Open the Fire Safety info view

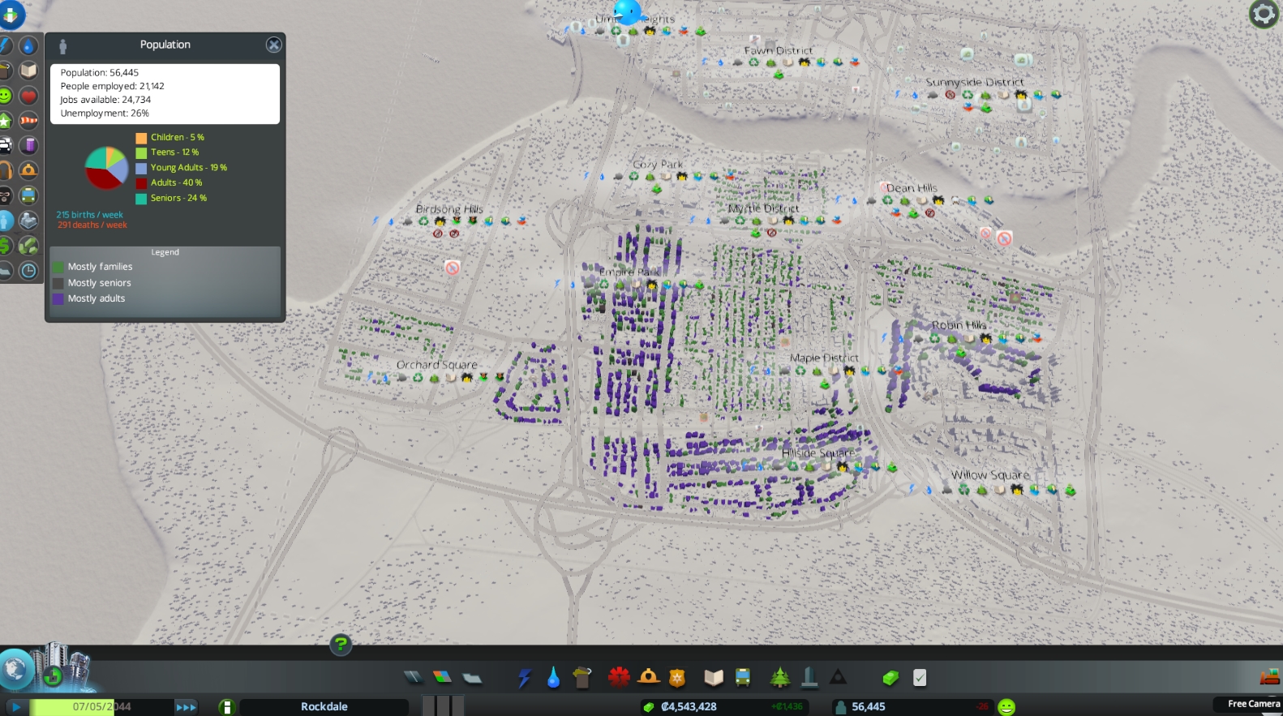click(28, 170)
